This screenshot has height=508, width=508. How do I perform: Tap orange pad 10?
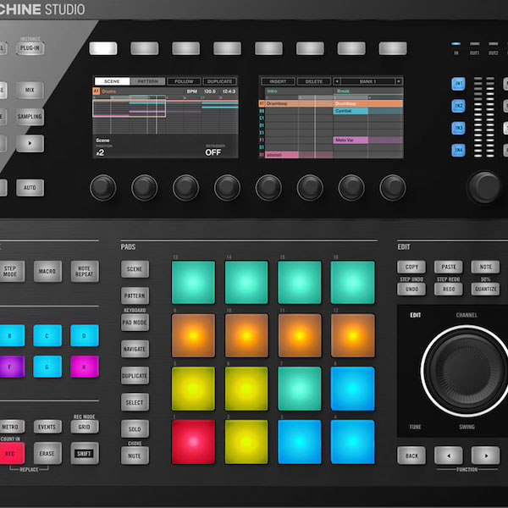(246, 335)
